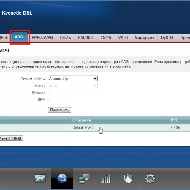Open the КАБiNET tab
The width and height of the screenshot is (190, 190).
click(86, 38)
